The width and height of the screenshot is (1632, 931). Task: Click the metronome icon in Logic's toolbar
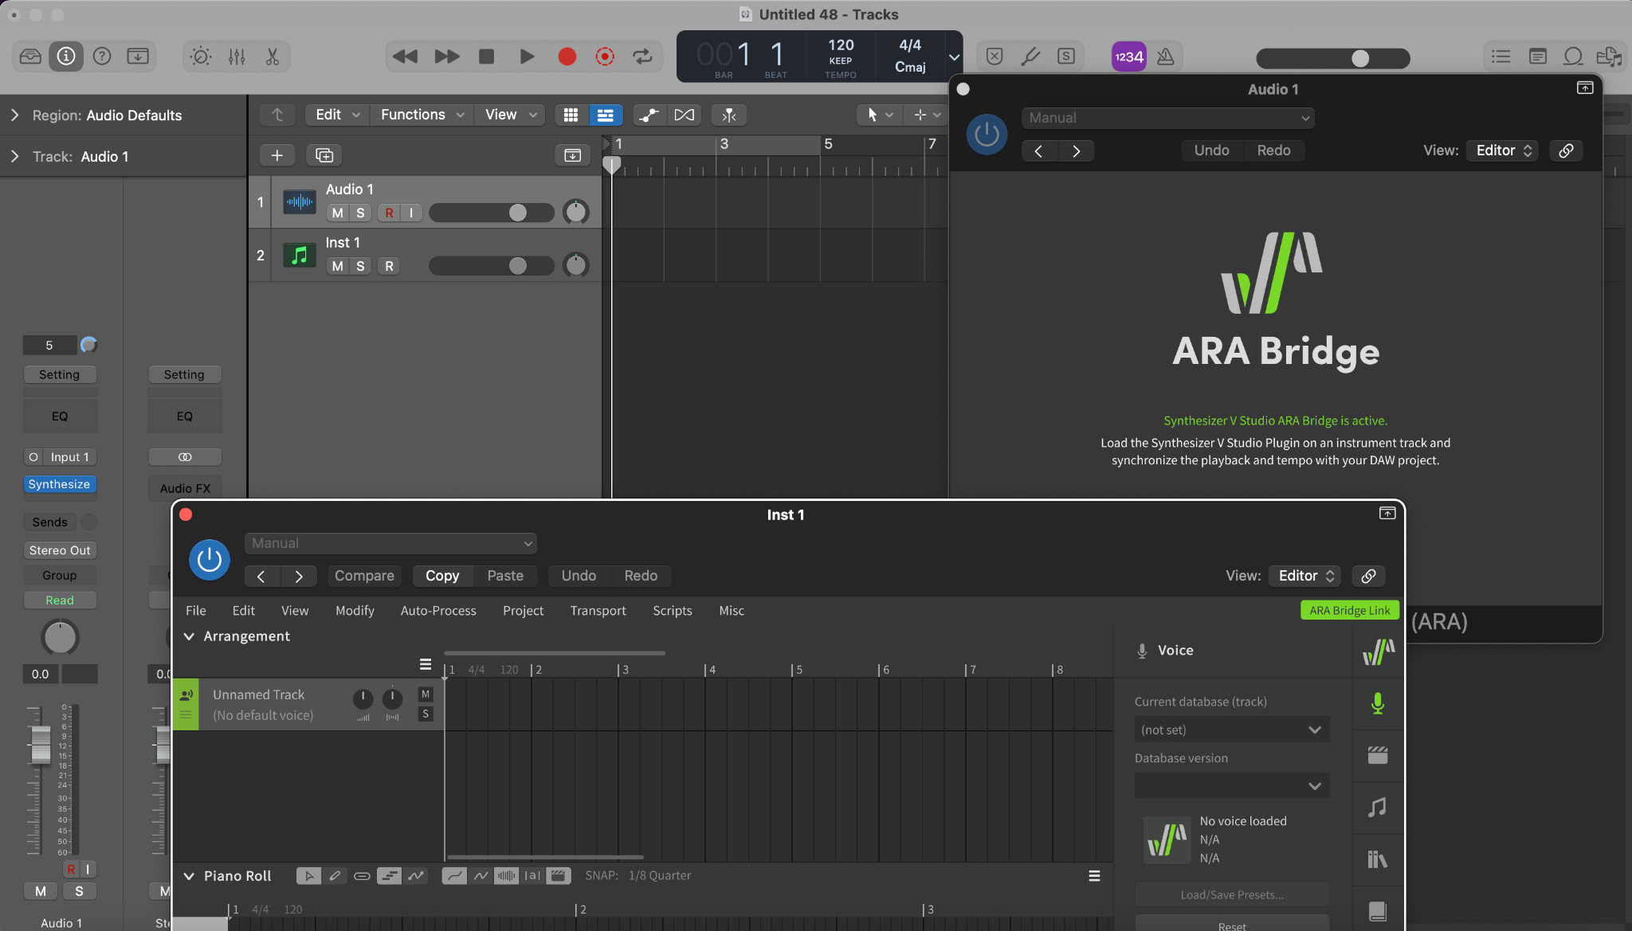pos(1167,57)
